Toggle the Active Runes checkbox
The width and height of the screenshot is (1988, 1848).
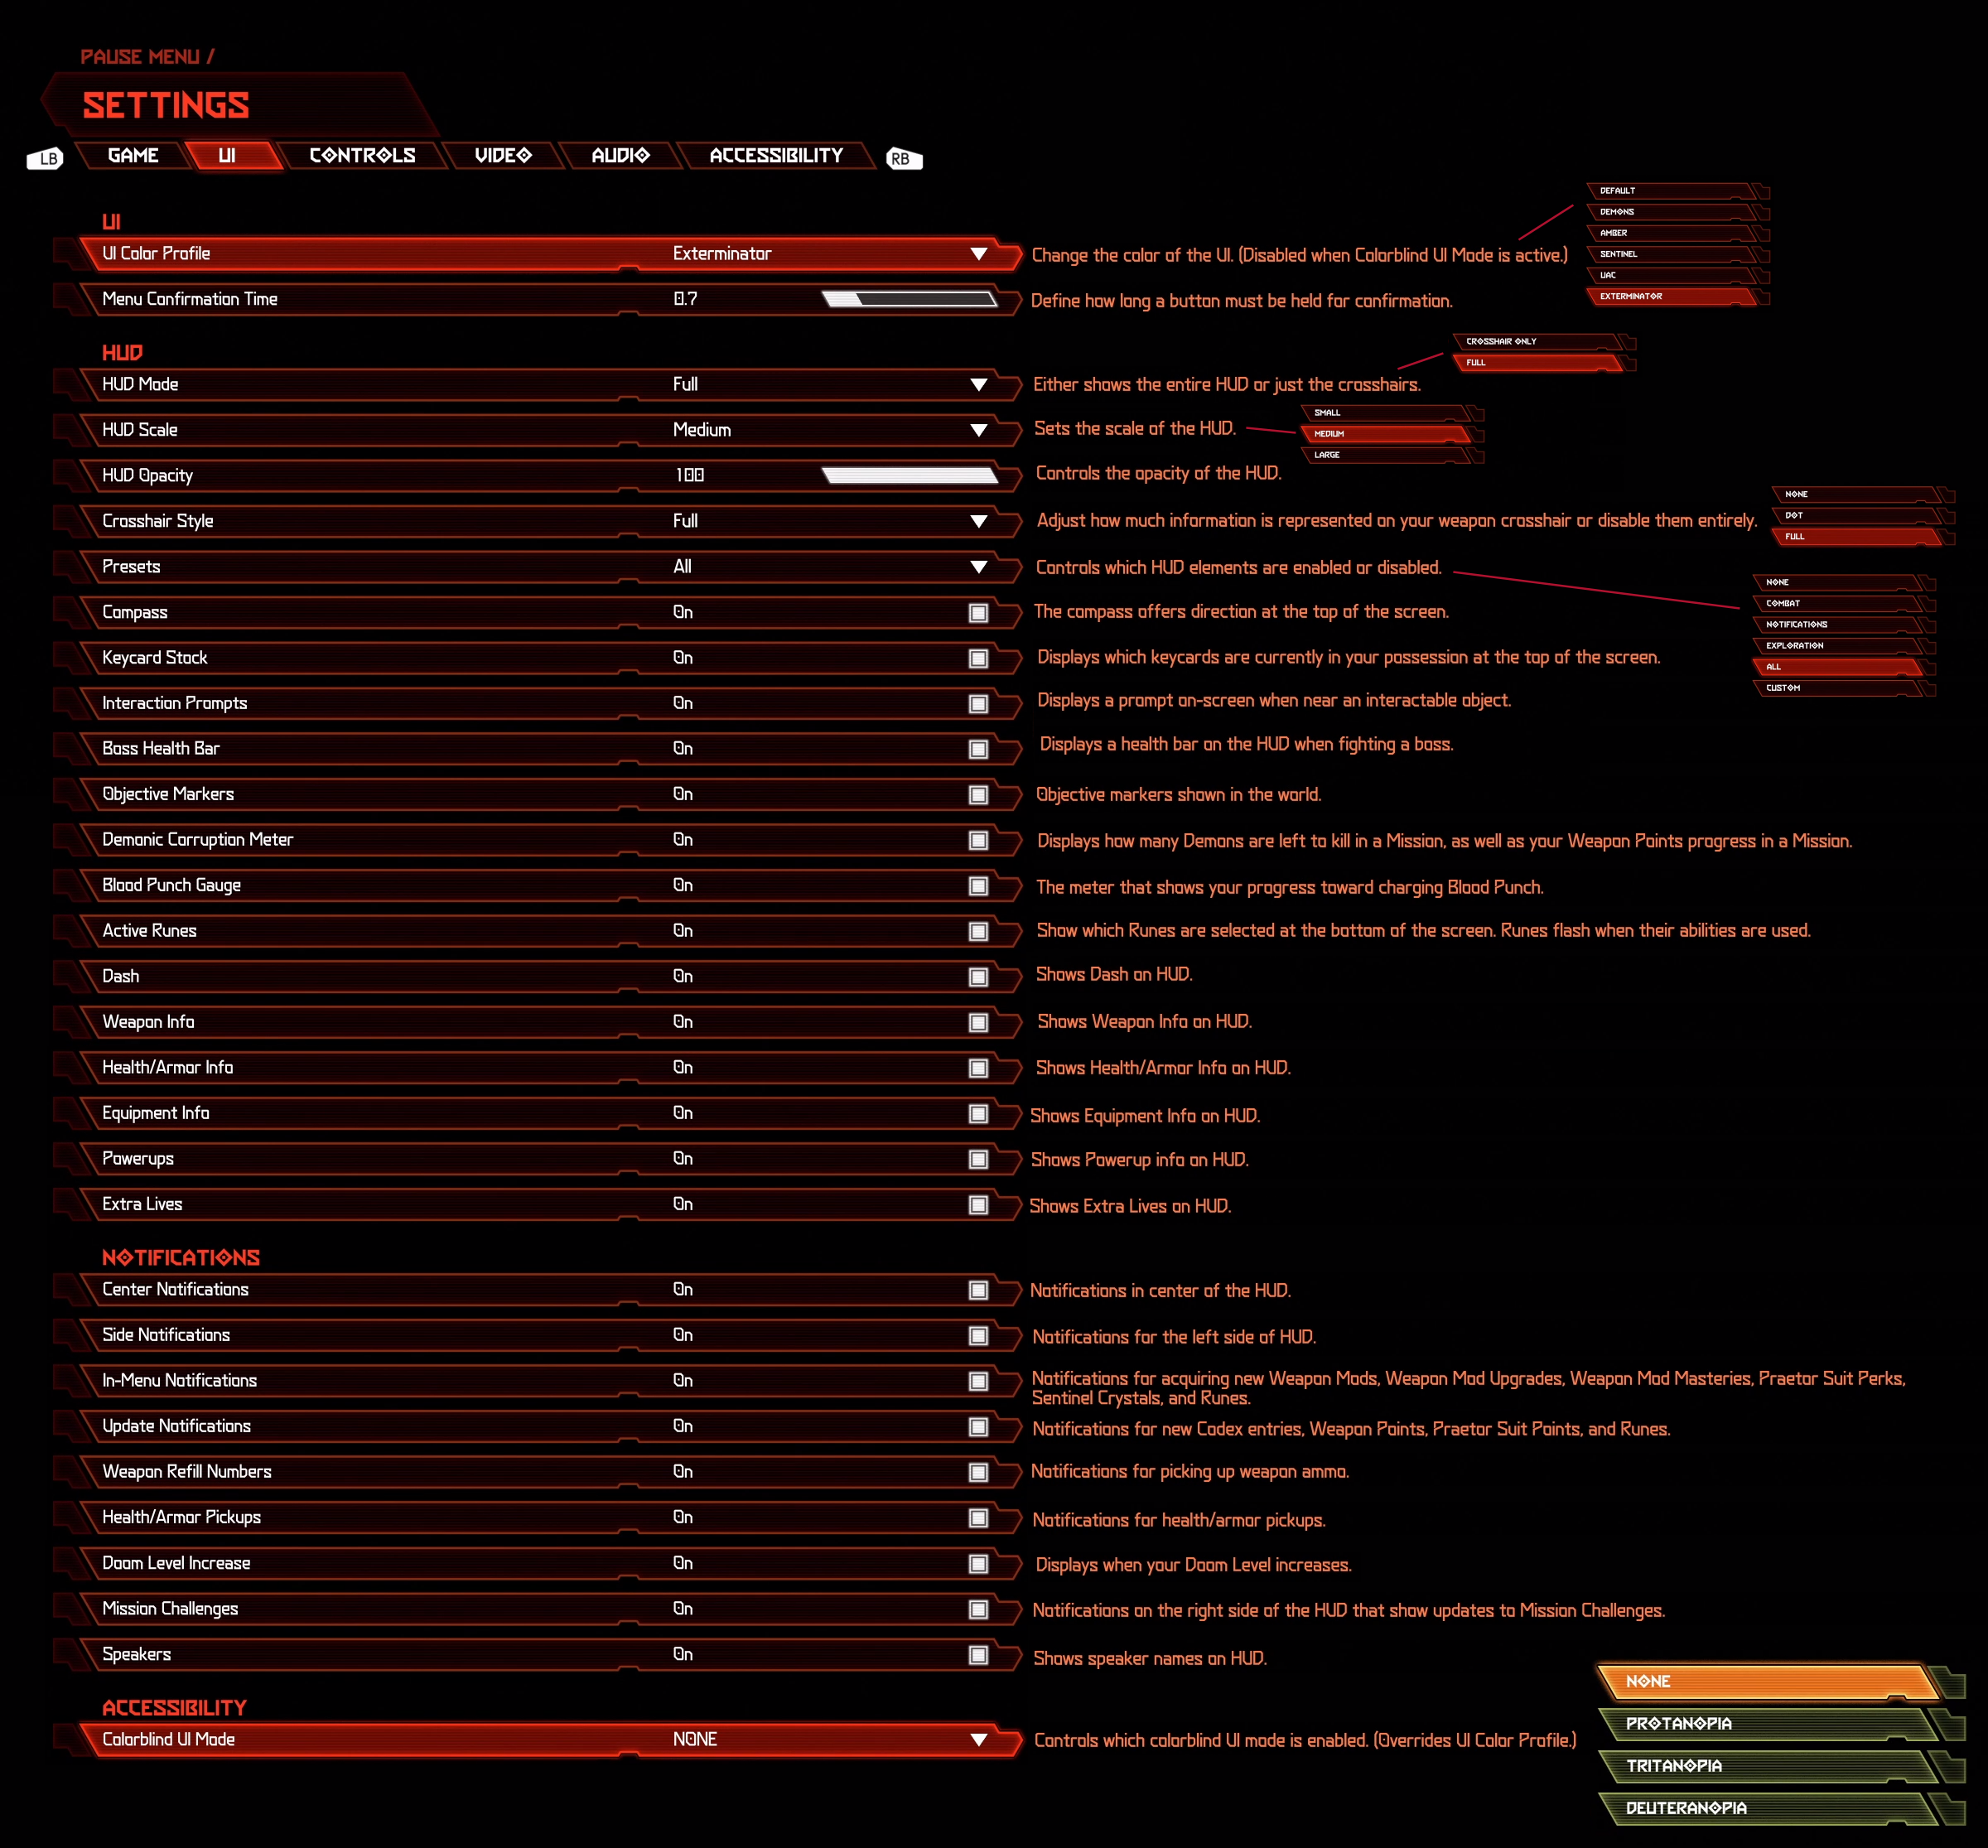click(x=978, y=931)
